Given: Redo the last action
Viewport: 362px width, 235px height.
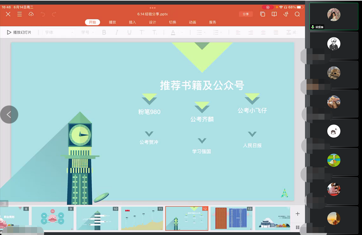Looking at the screenshot, I should (54, 14).
